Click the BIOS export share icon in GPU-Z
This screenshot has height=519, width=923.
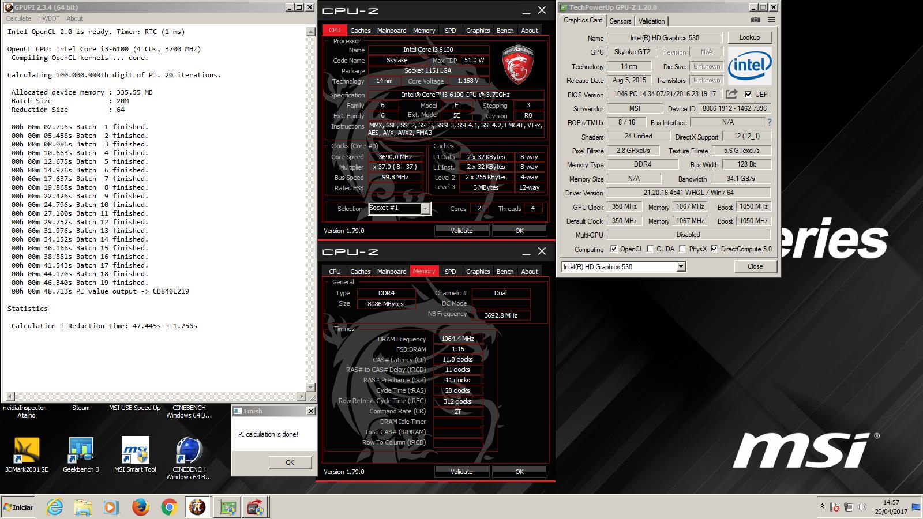[731, 94]
